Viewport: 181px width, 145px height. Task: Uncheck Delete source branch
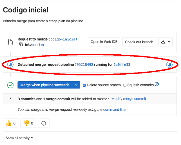84,85
